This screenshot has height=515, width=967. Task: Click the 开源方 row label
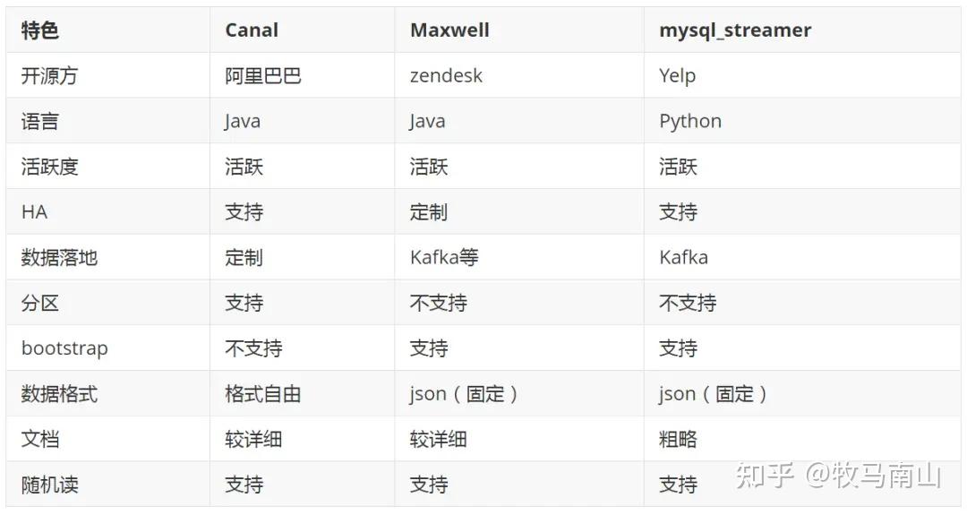coord(49,75)
